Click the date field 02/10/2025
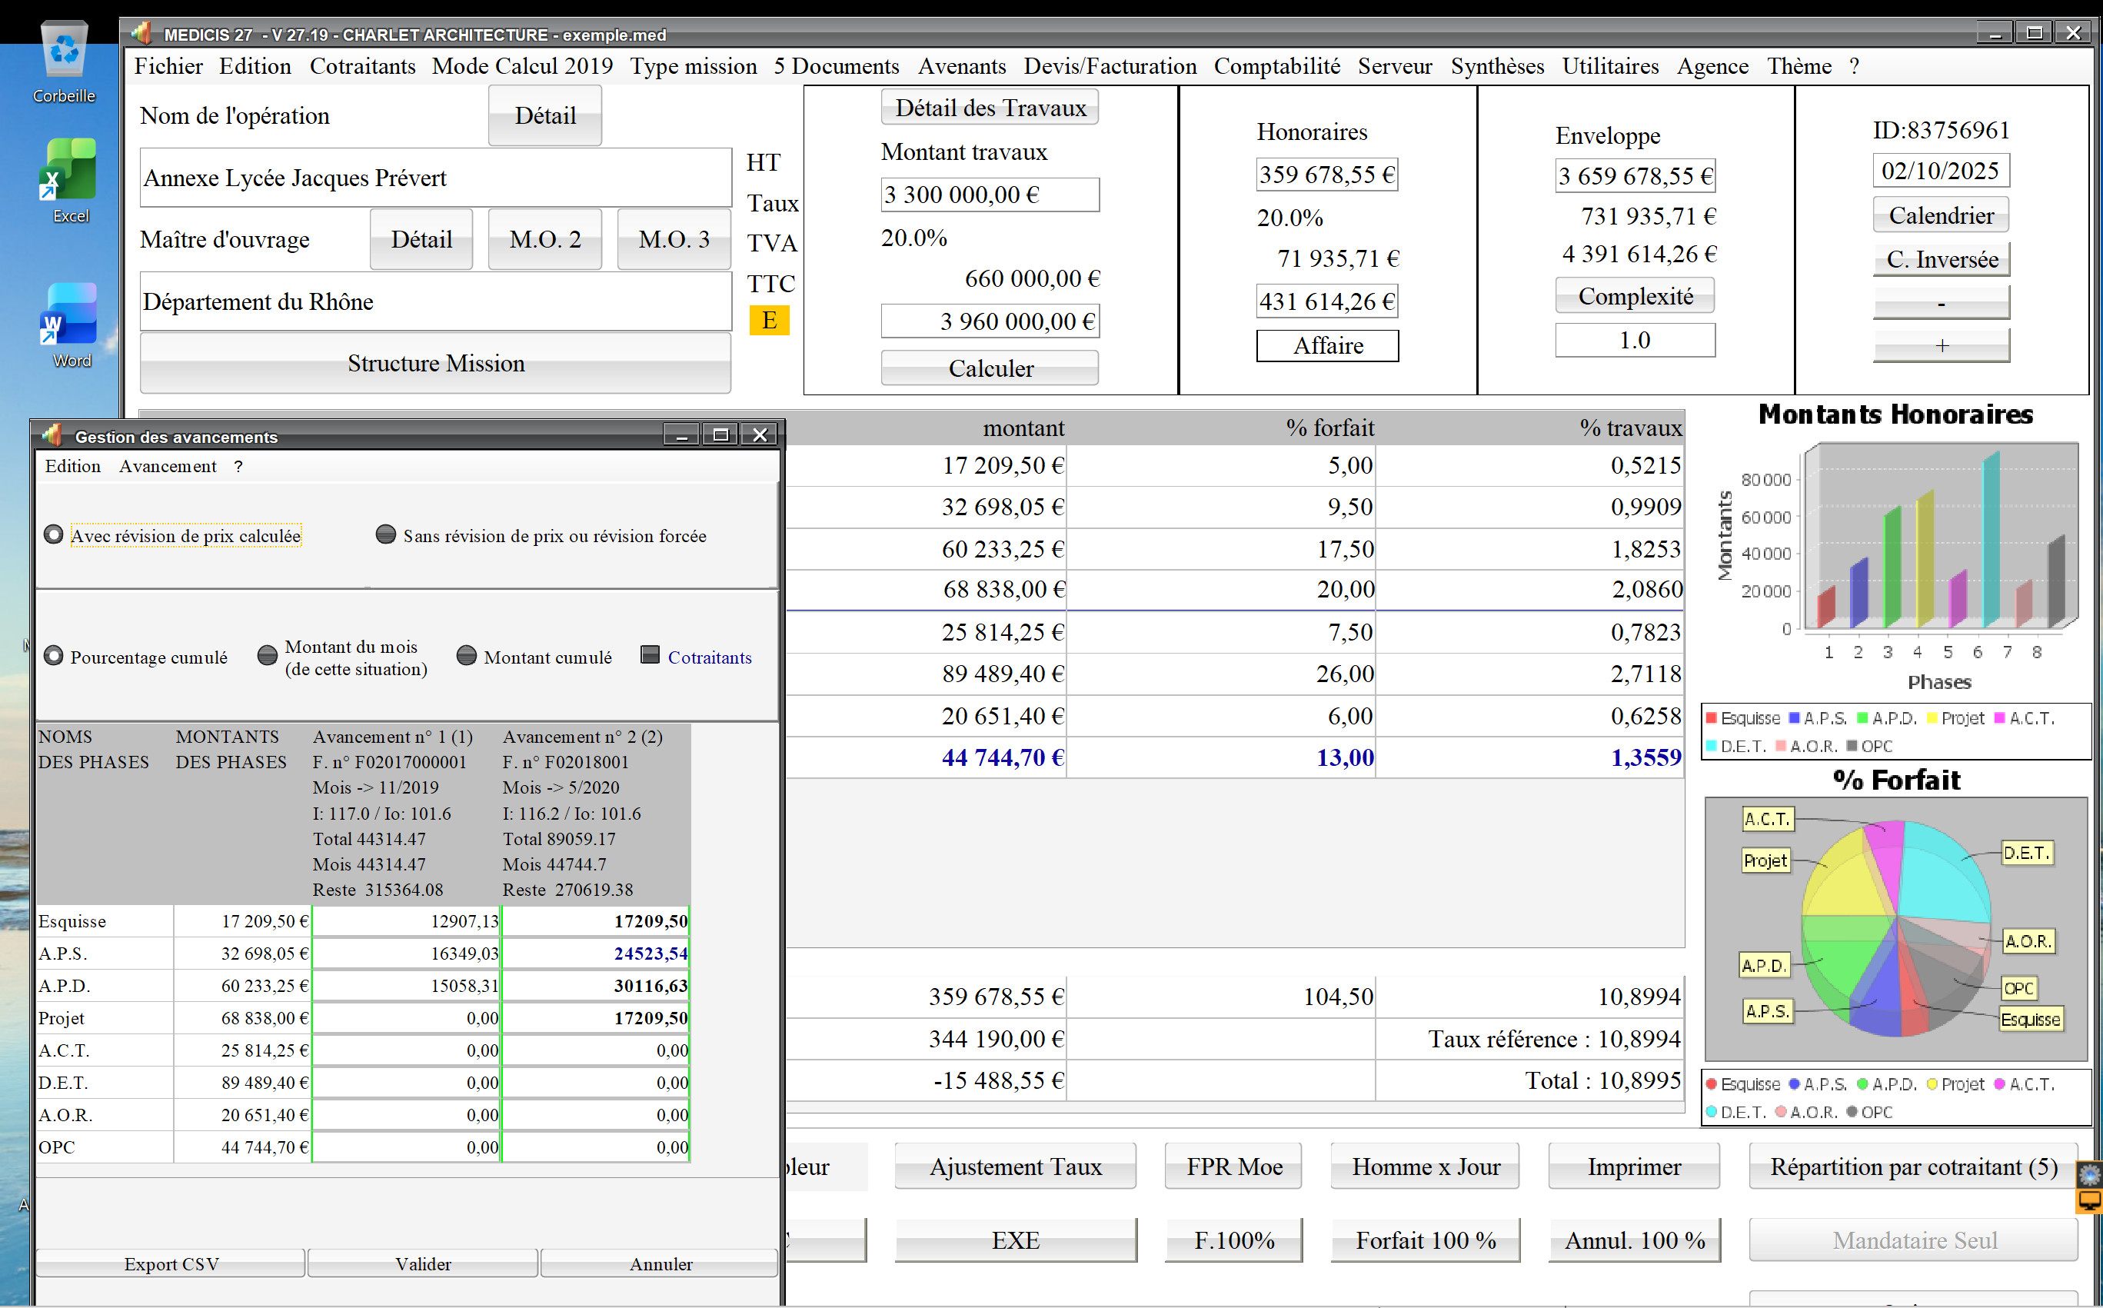This screenshot has width=2103, height=1308. click(x=1940, y=171)
